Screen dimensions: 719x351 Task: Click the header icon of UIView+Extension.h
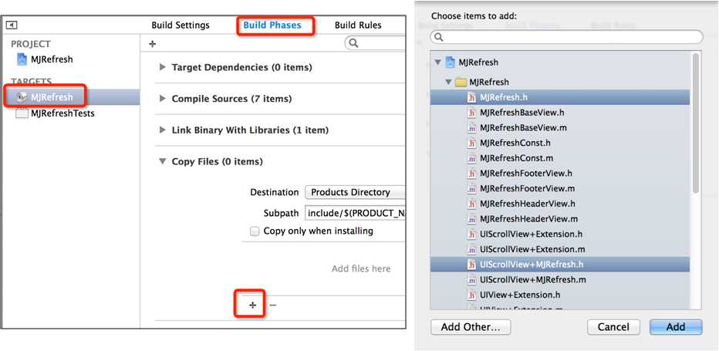[x=471, y=295]
